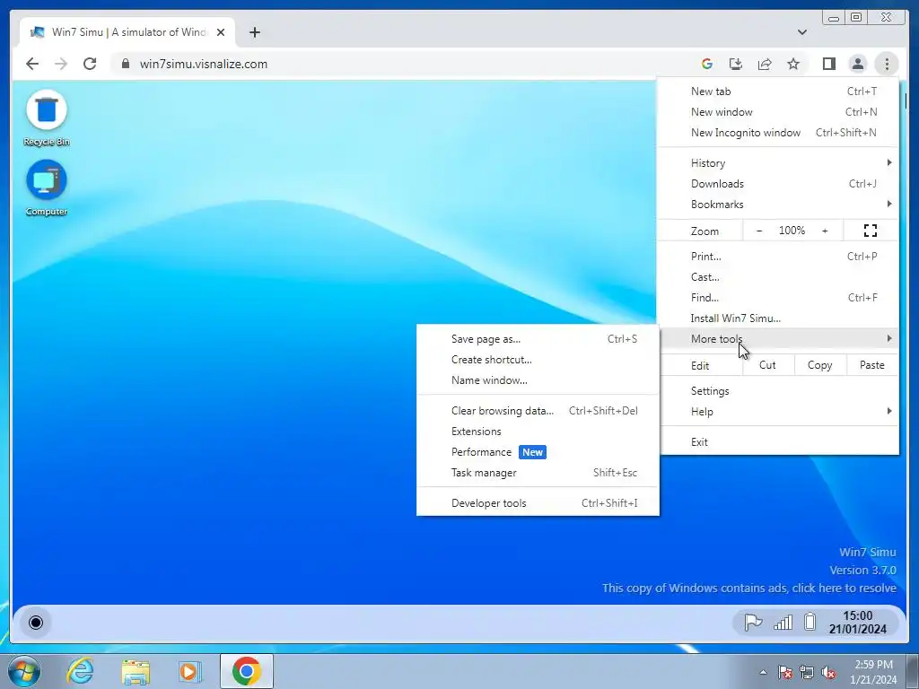Open Extensions from More tools
The height and width of the screenshot is (689, 919).
coord(538,432)
